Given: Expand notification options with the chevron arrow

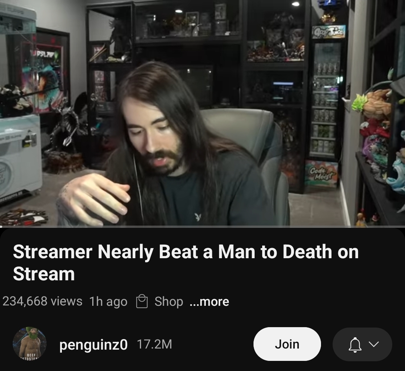Looking at the screenshot, I should (374, 344).
